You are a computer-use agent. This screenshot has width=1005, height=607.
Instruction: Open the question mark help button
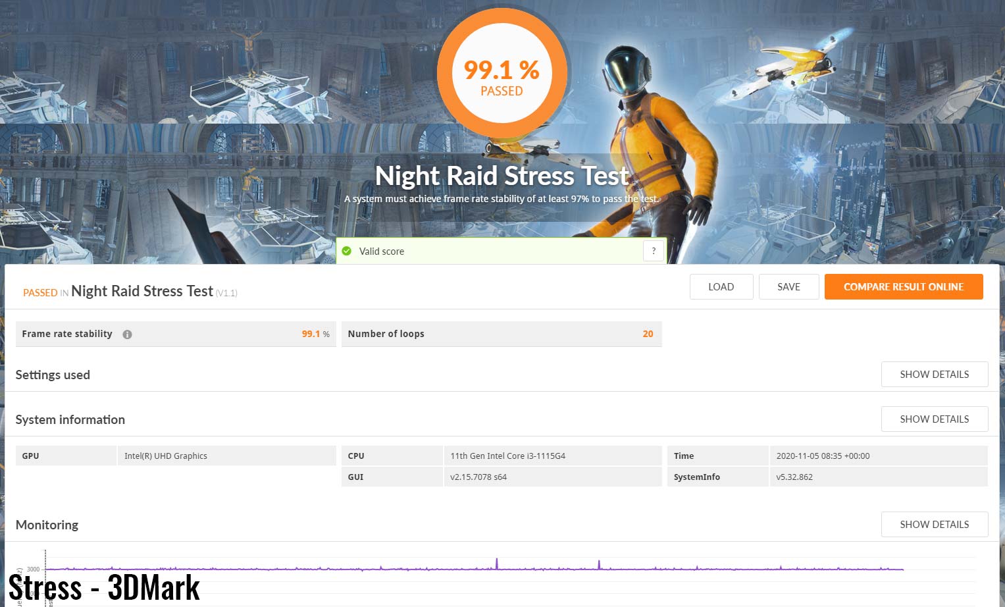(x=653, y=251)
